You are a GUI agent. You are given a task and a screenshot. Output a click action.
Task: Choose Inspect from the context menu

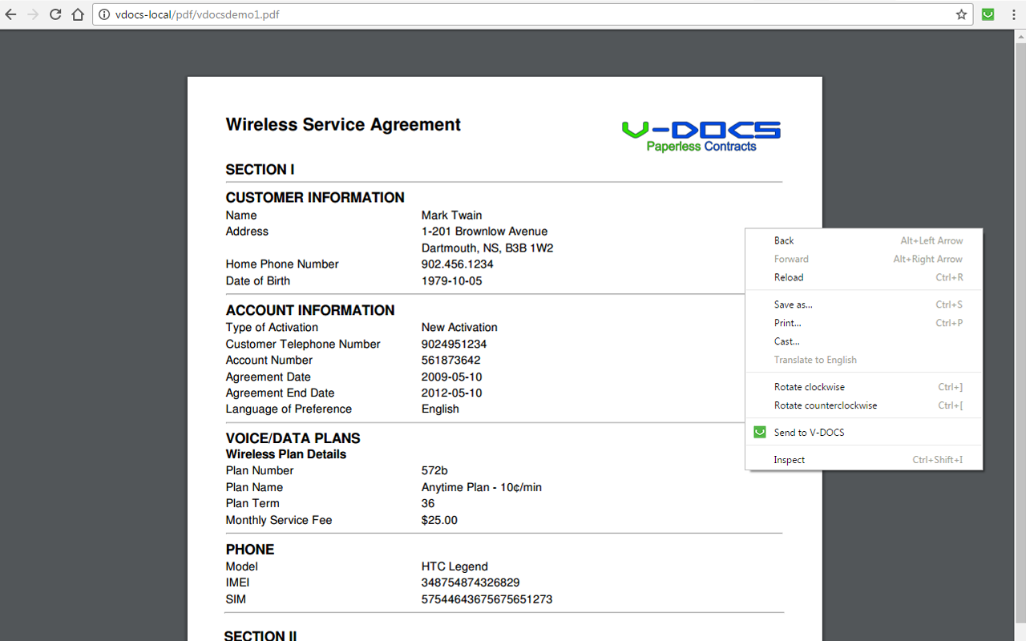pos(789,459)
